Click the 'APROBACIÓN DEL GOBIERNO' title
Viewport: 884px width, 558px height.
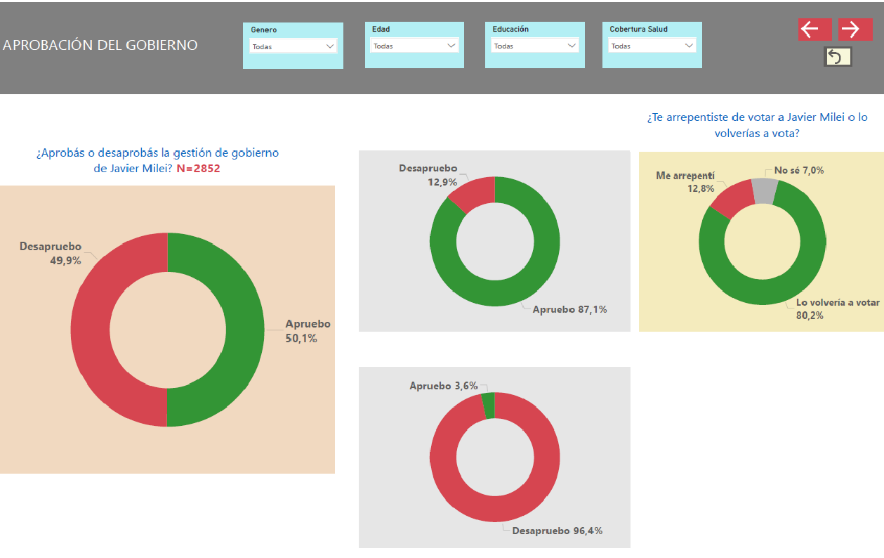pos(100,45)
